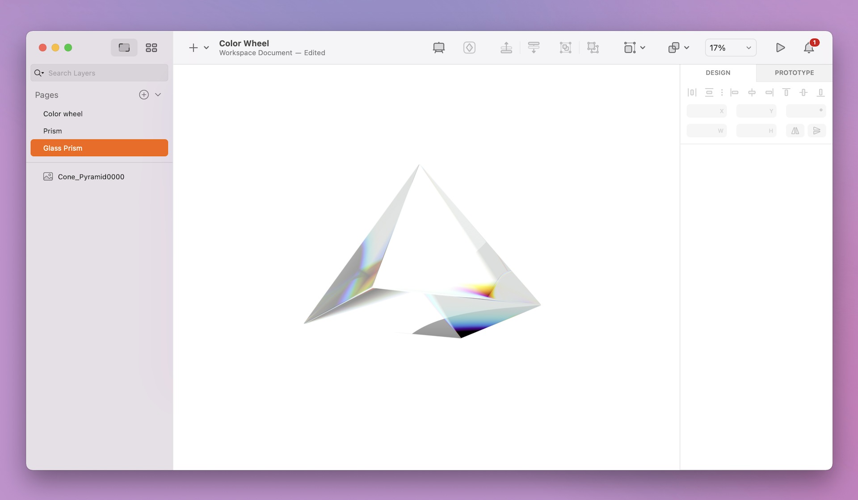Screen dimensions: 858x500
Task: Send selection backward using the down-arrow icon
Action: point(534,47)
